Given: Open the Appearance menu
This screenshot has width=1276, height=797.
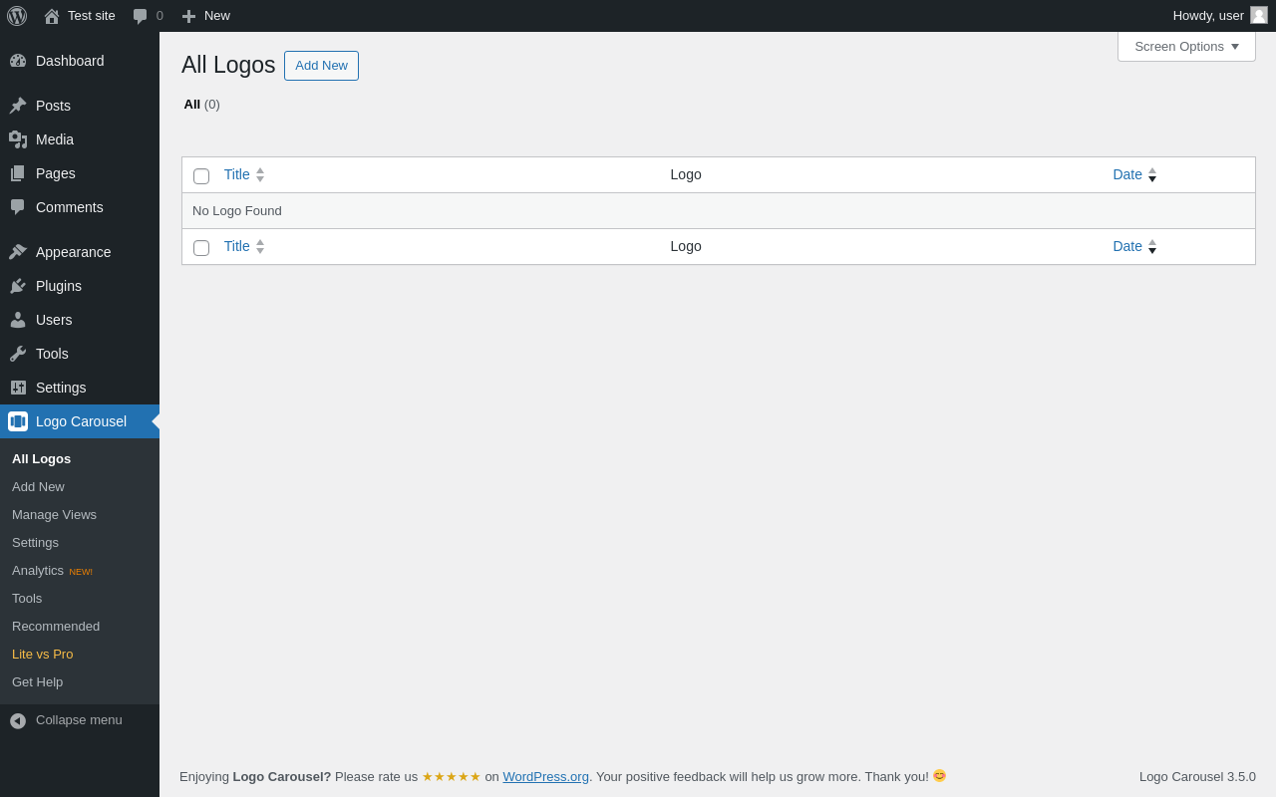Looking at the screenshot, I should [80, 252].
